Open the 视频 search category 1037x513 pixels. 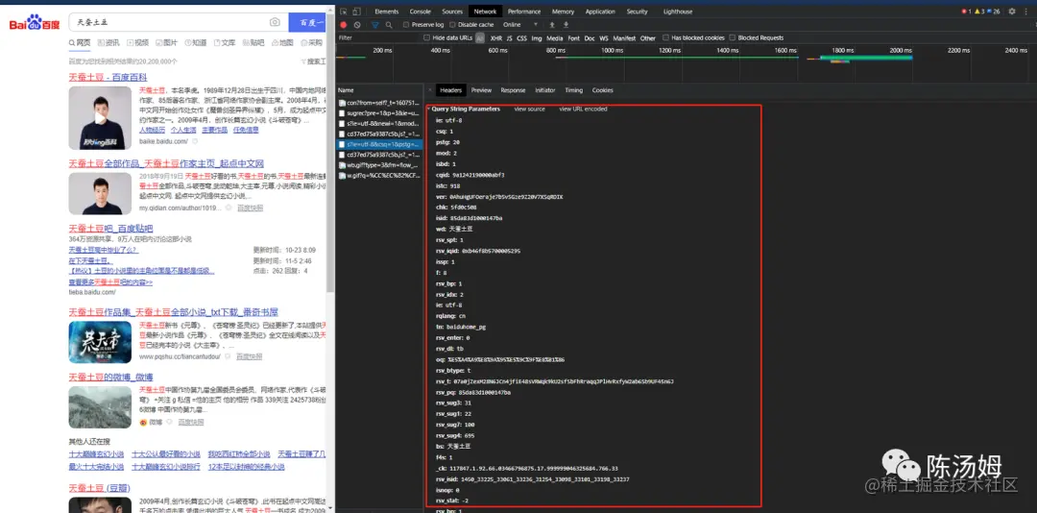point(137,42)
